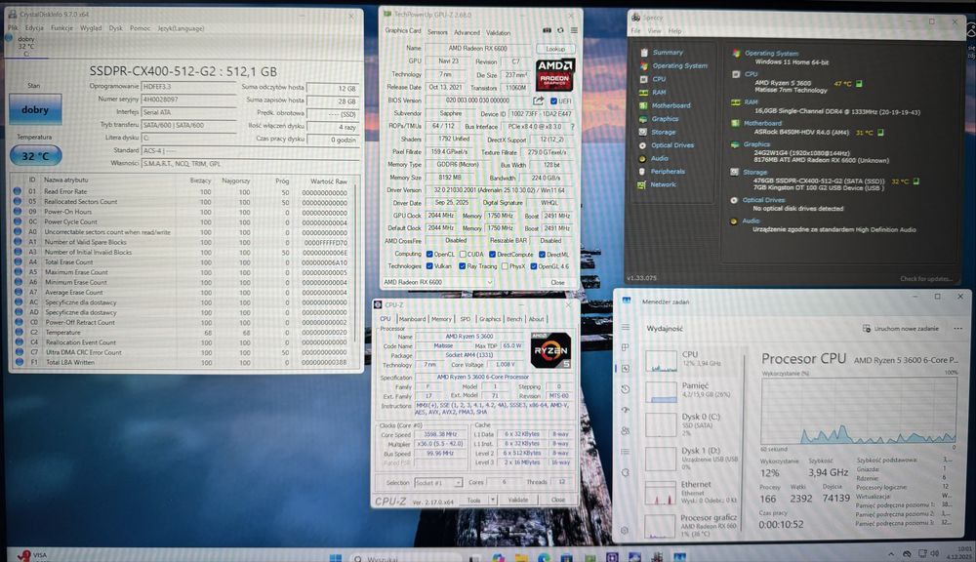Click dobry health status button in CrystalDiskInfo
976x562 pixels.
(35, 109)
